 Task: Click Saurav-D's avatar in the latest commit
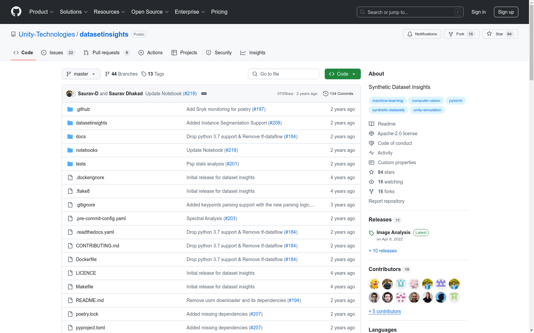pos(69,94)
